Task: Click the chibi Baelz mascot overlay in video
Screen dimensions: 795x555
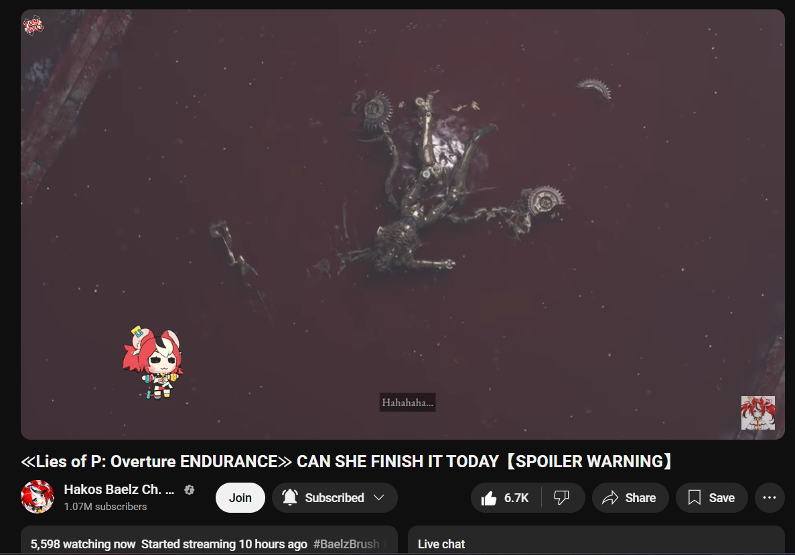Action: tap(153, 363)
